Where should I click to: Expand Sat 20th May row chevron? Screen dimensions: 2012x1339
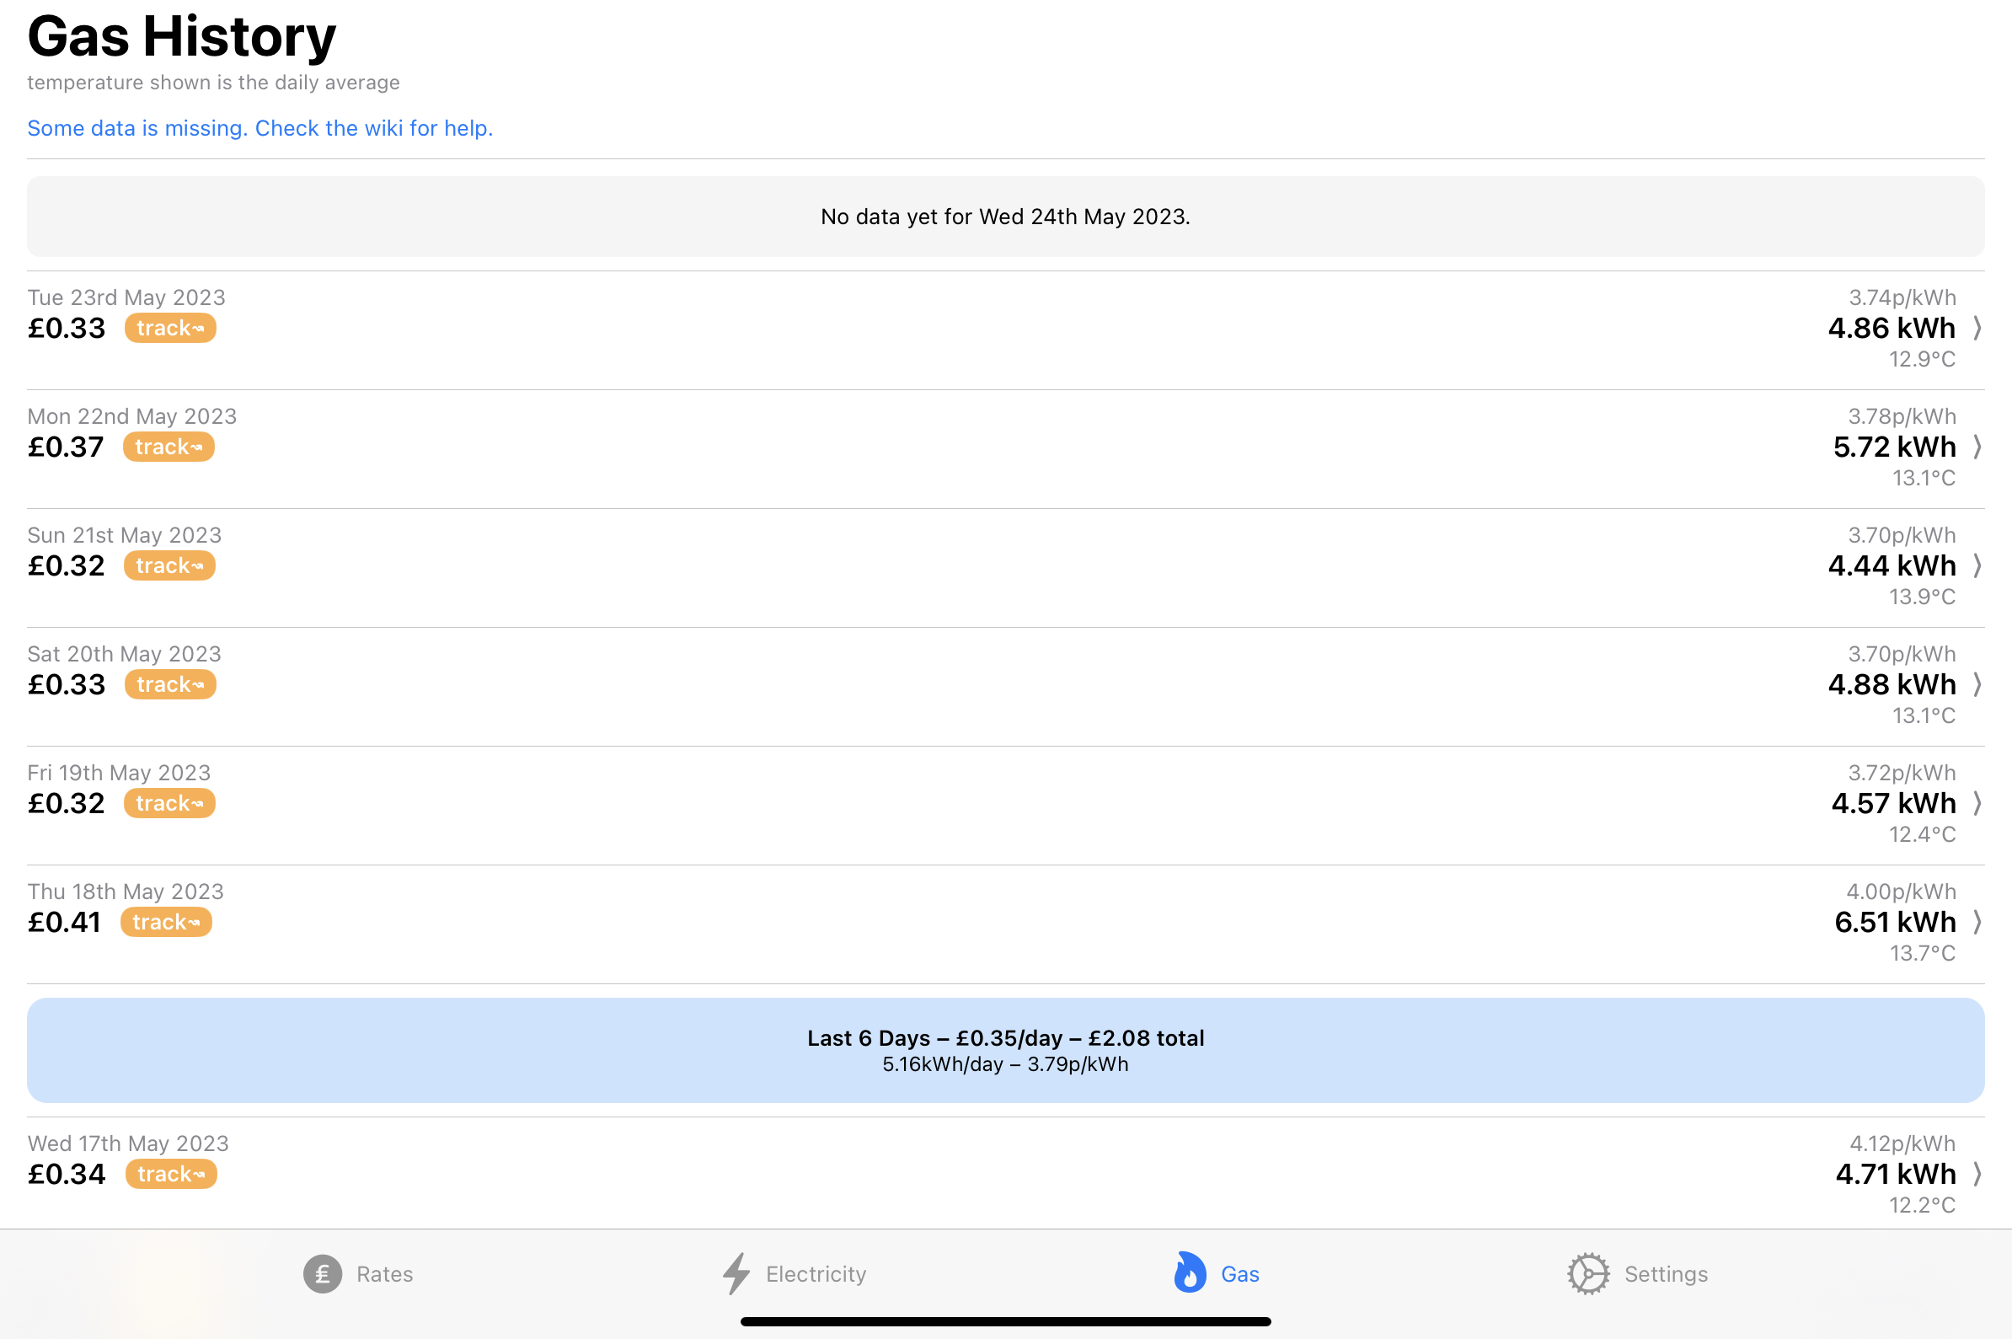click(1977, 684)
